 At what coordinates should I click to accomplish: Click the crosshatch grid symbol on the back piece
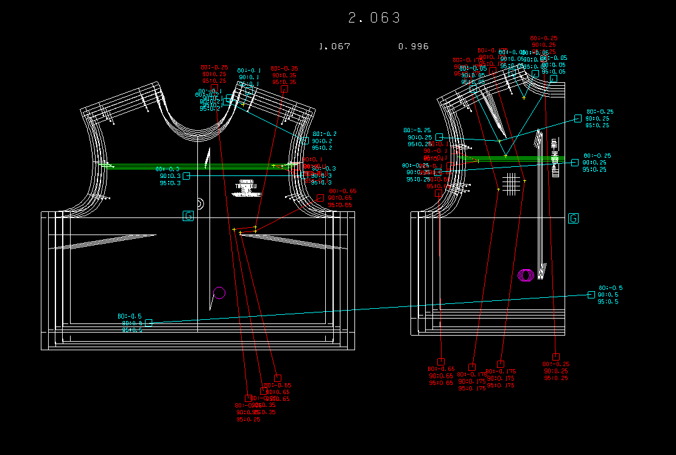pos(513,183)
